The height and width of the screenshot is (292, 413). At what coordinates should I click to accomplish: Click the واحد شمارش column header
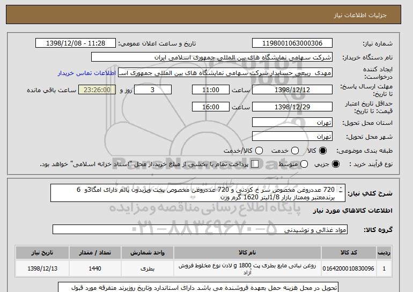147,252
